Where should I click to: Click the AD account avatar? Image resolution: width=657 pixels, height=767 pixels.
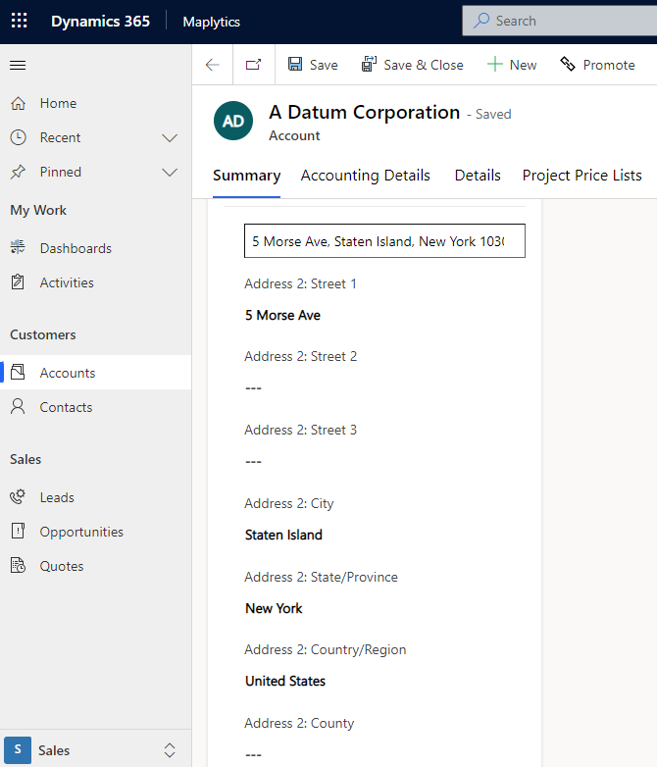pos(233,121)
